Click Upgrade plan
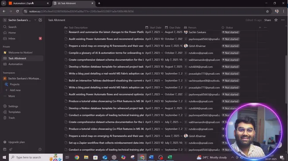Viewport: 288px width, 161px height. tap(16, 142)
